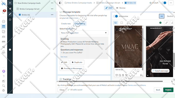The height and width of the screenshot is (98, 175).
Task: Click the Back button
Action: pos(158,90)
